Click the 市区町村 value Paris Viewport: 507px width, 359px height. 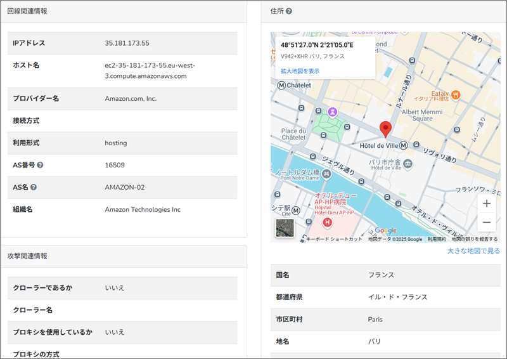pos(375,319)
